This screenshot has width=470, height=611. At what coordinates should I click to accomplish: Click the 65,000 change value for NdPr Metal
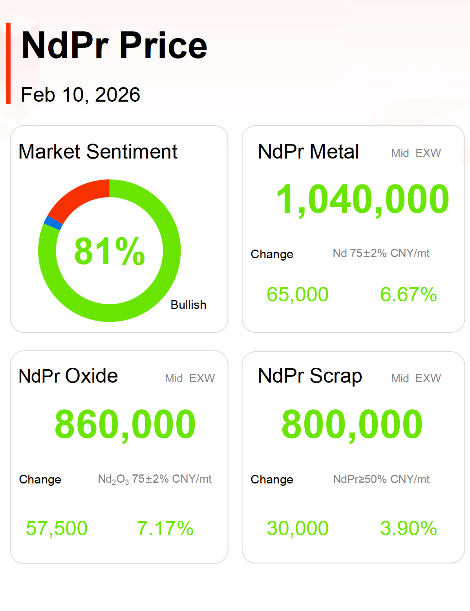tap(298, 294)
